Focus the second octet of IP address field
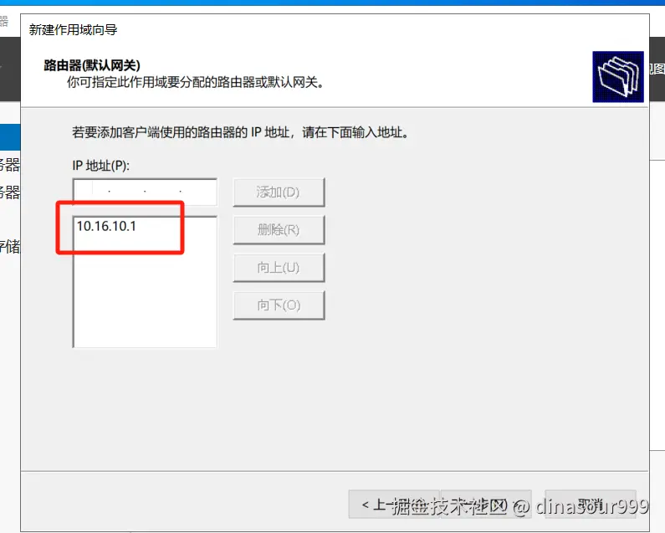 point(127,192)
